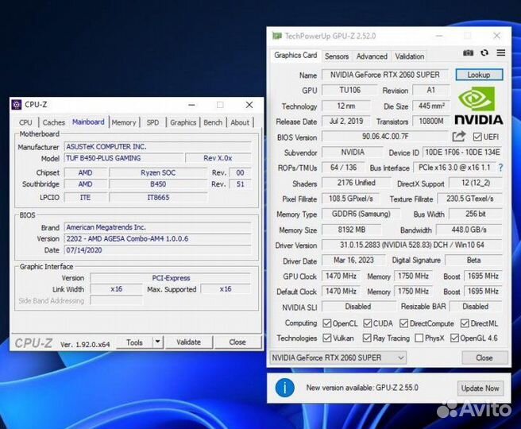
Task: Switch to the CPU tab in CPU-Z
Action: [x=25, y=122]
